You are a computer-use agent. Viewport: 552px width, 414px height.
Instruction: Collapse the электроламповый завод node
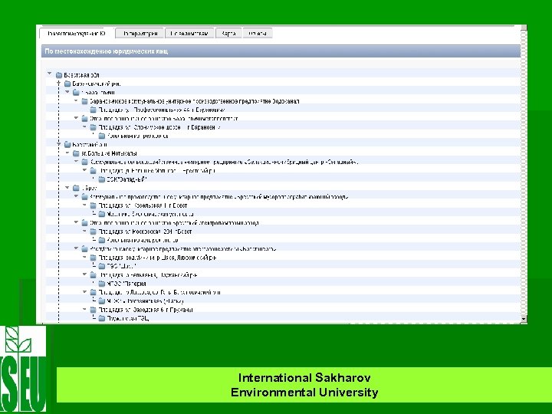[x=76, y=222]
